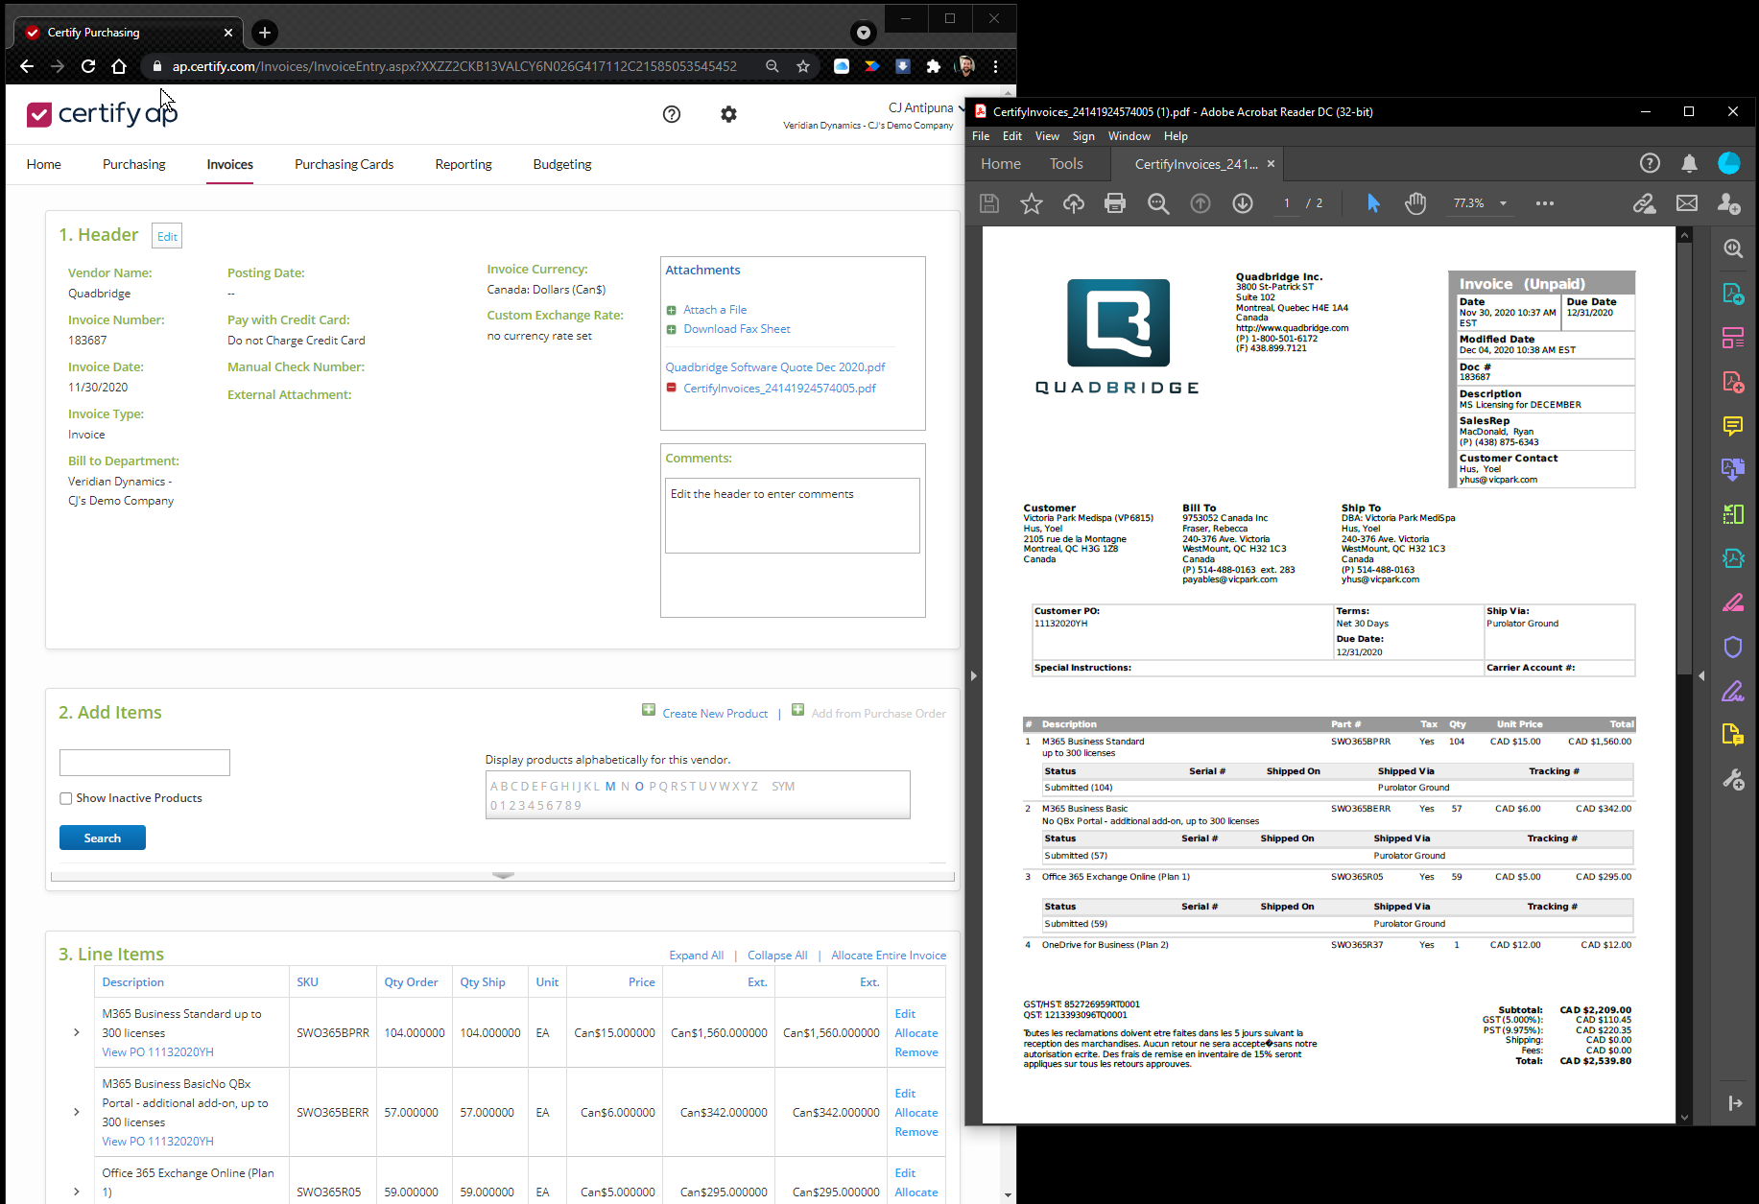Open Acrobat more tools ellipsis
This screenshot has height=1204, width=1759.
pyautogui.click(x=1544, y=203)
